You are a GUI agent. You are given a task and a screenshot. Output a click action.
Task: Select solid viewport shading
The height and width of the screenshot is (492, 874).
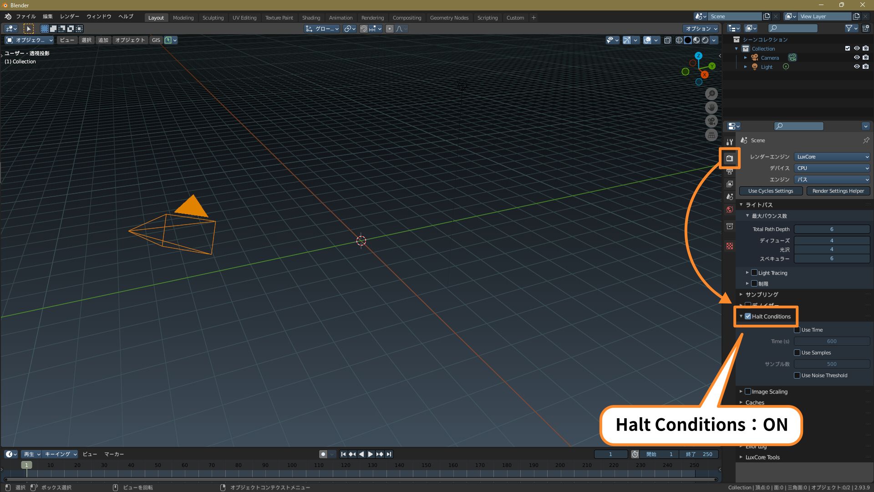pos(688,40)
